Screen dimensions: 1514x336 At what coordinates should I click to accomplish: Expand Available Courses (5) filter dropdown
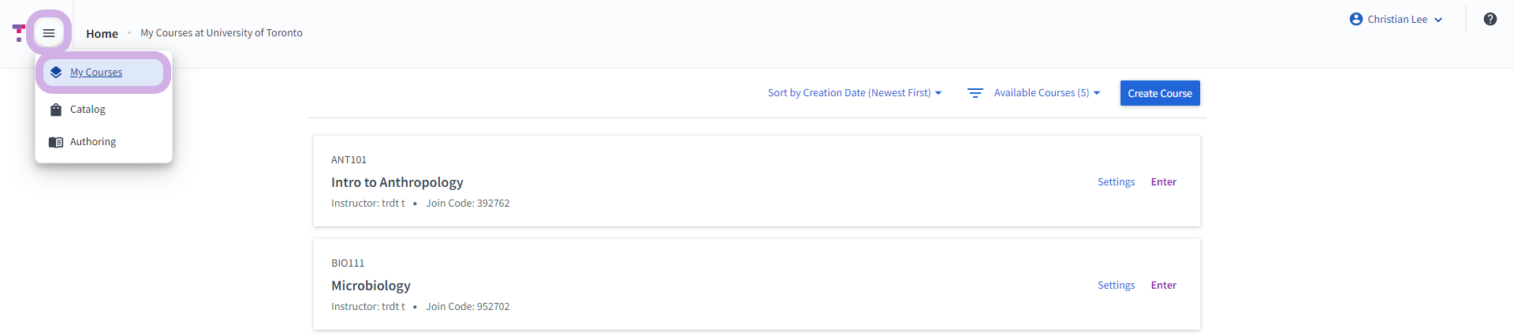click(1046, 93)
